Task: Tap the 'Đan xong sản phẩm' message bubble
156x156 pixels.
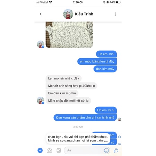Action: click(85, 118)
